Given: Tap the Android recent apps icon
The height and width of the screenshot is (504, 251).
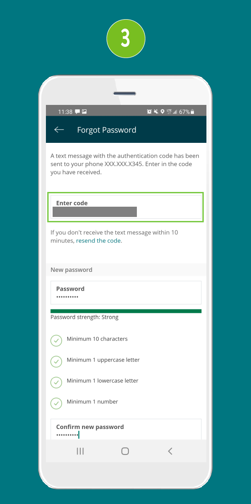Looking at the screenshot, I should 80,451.
